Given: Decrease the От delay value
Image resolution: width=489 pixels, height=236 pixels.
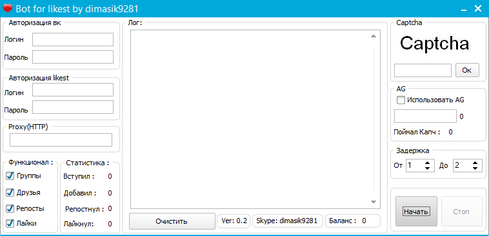Looking at the screenshot, I should (428, 168).
